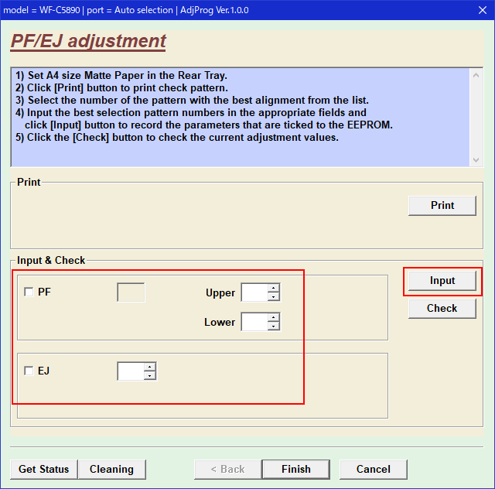
Task: Decrease the Lower value with down arrow
Action: click(273, 326)
